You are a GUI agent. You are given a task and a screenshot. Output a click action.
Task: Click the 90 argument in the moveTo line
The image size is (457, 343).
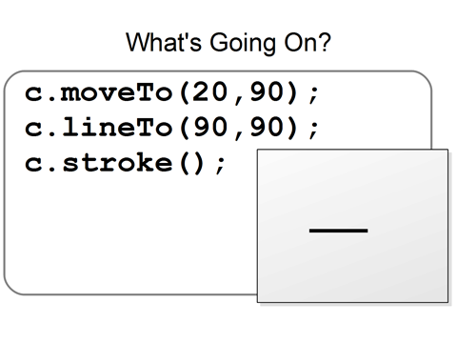[267, 92]
